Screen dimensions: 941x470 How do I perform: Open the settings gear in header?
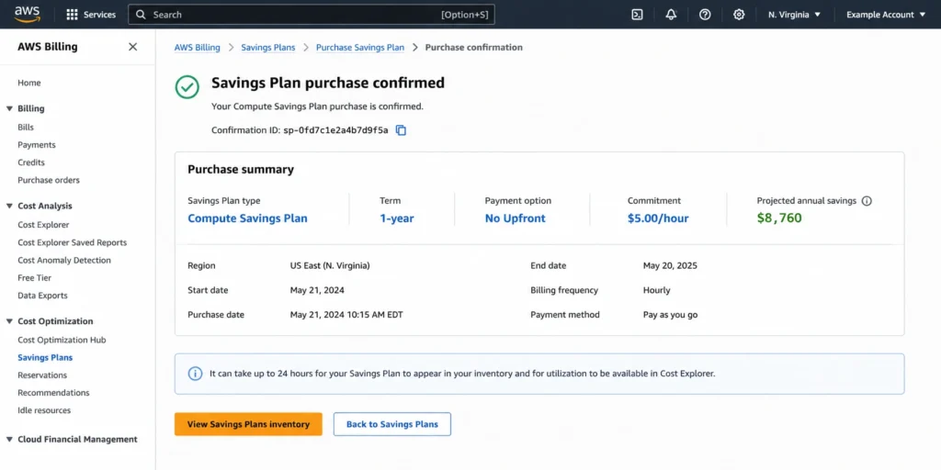tap(739, 15)
